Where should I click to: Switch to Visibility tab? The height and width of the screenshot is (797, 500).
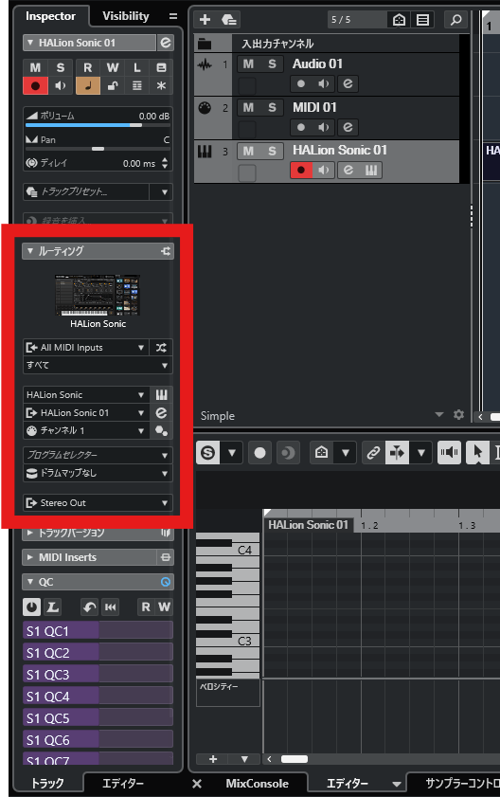126,16
